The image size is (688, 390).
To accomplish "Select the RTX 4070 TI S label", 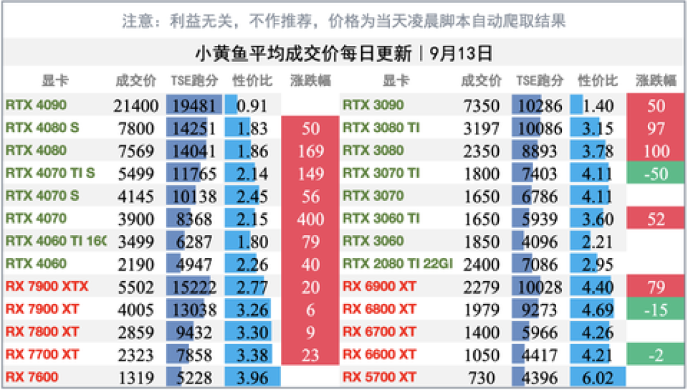I will pyautogui.click(x=50, y=173).
